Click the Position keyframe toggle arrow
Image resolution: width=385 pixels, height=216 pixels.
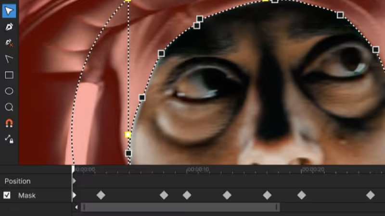coord(74,181)
